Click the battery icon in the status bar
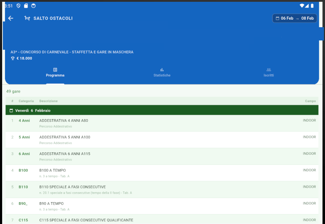Image resolution: width=325 pixels, height=224 pixels. click(x=312, y=6)
